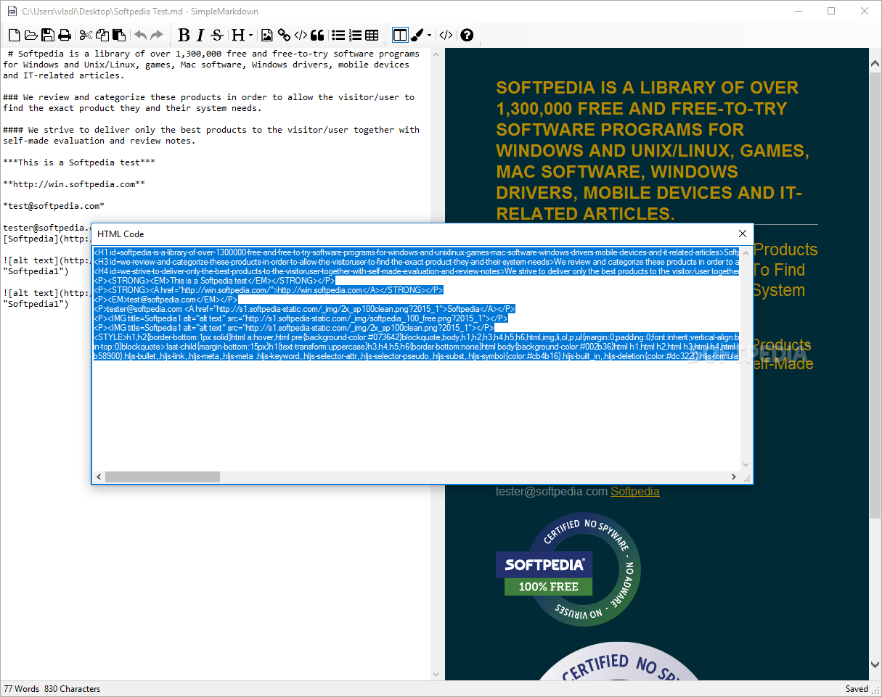Click inside the HTML Code text area
Screen dimensions: 882x697
click(x=417, y=358)
